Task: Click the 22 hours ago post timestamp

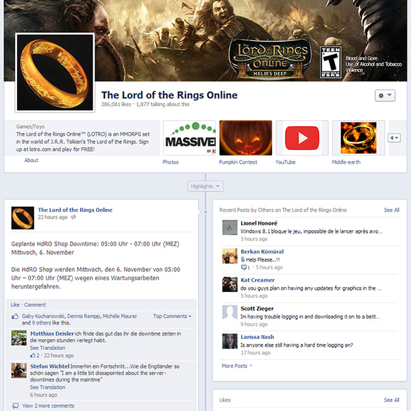Action: [53, 217]
